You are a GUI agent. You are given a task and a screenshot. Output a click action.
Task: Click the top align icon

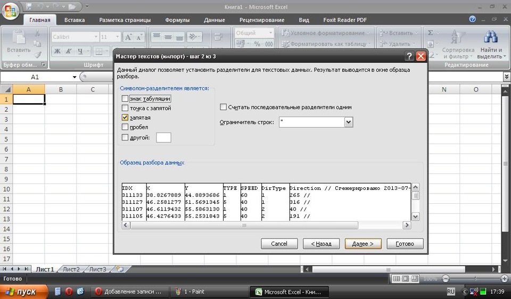156,37
